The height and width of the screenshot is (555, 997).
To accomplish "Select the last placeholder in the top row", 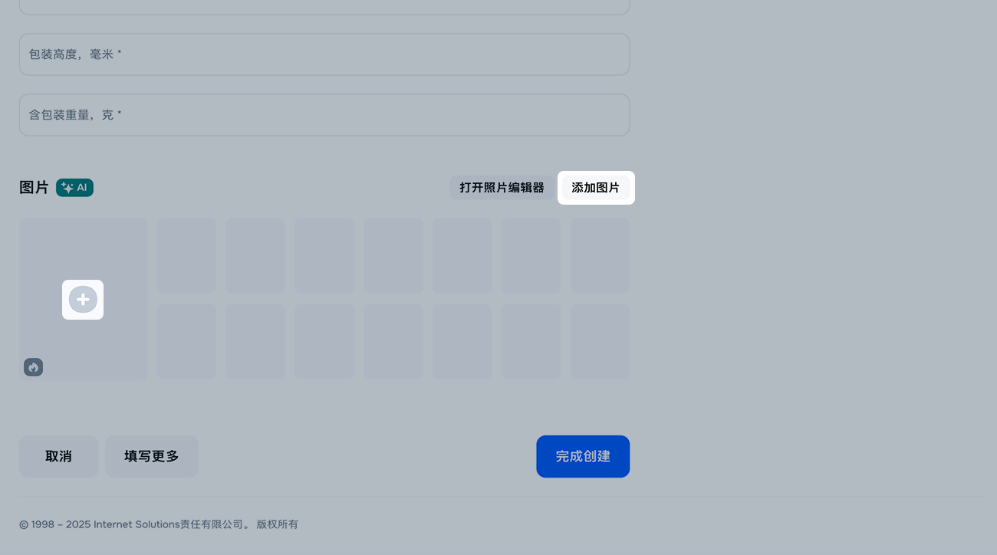I will tap(601, 255).
